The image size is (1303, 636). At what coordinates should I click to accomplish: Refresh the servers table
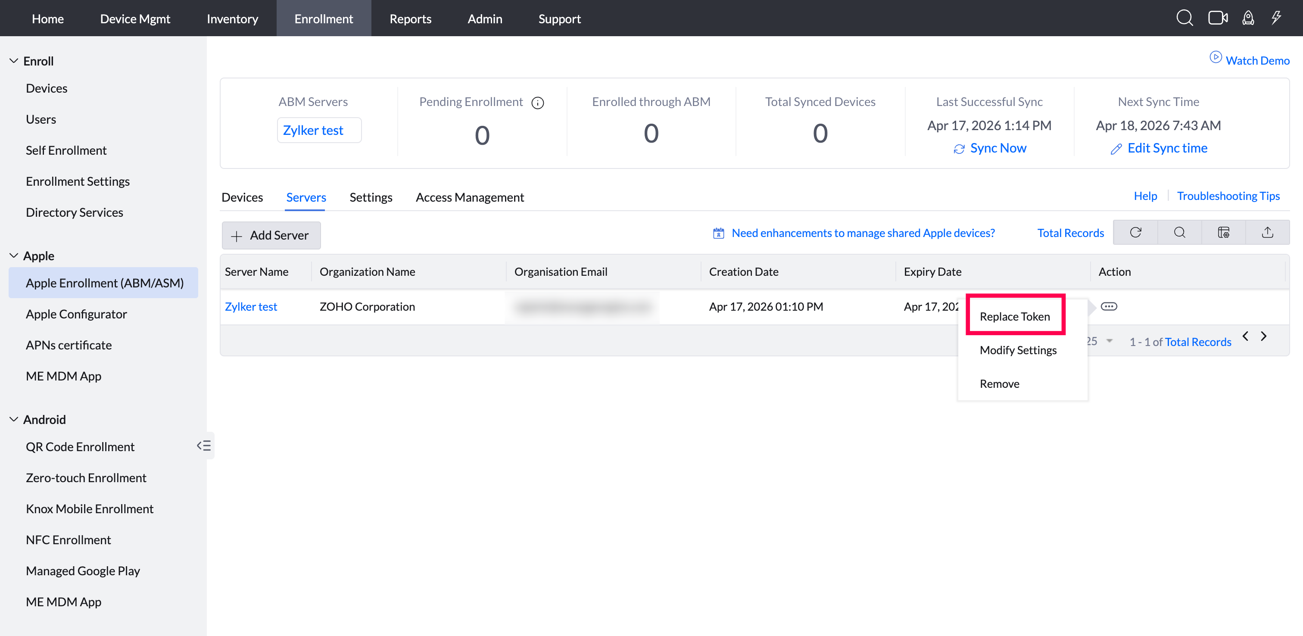point(1135,232)
